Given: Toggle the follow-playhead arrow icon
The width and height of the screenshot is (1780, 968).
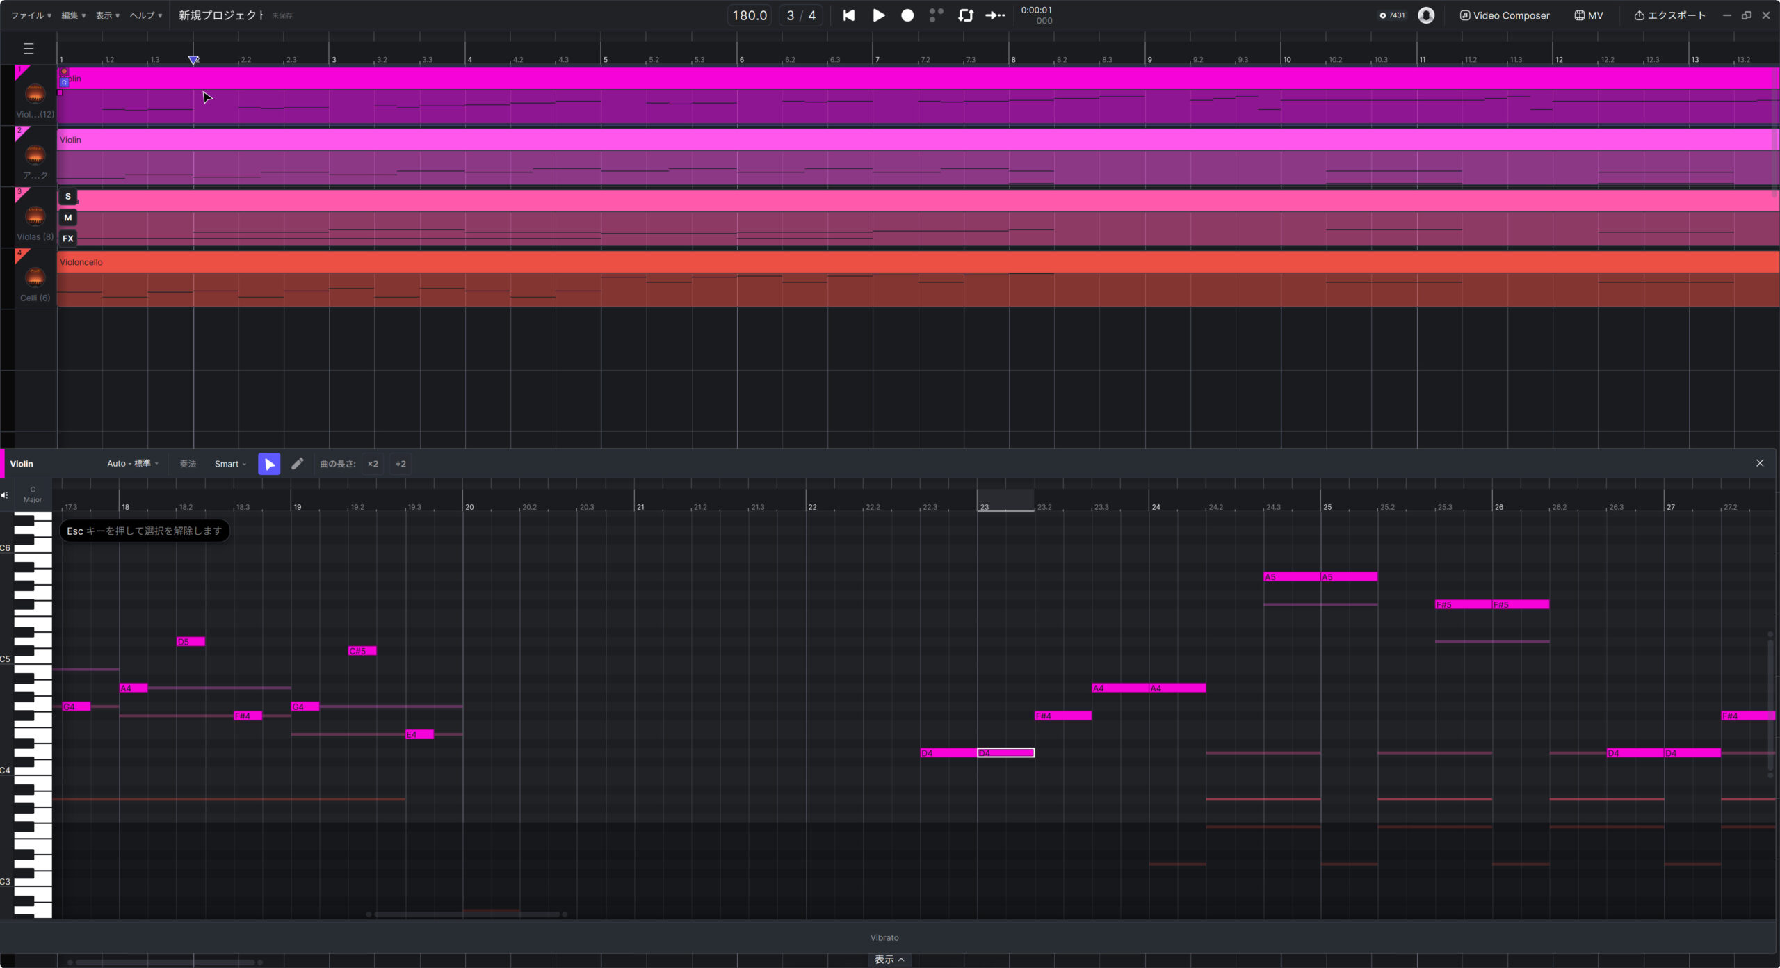Looking at the screenshot, I should click(x=995, y=15).
